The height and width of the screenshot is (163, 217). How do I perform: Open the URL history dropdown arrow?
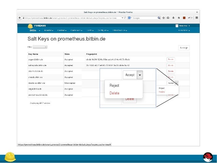tap(122, 18)
